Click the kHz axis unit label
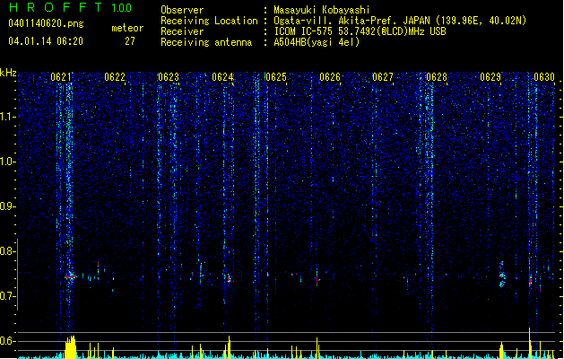 (8, 73)
